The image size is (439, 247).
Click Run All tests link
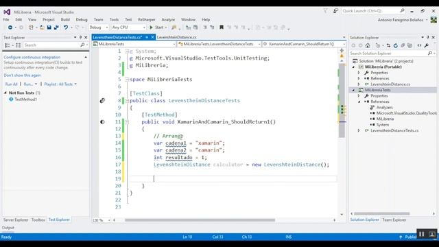tap(11, 84)
